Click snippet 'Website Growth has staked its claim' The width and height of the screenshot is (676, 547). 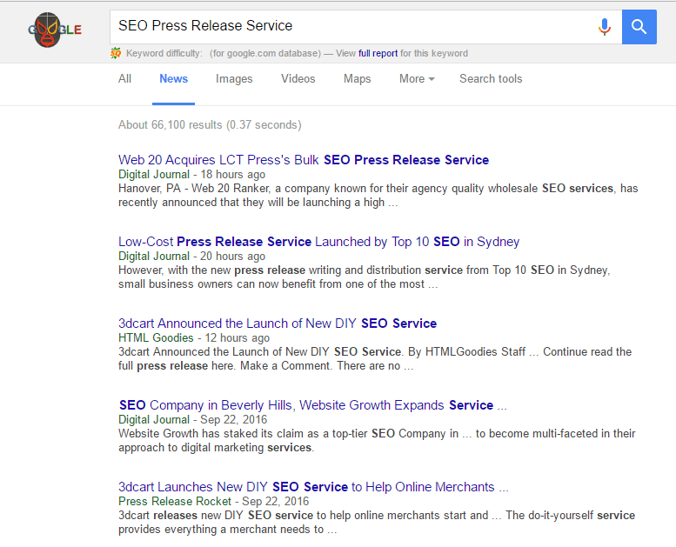(377, 441)
